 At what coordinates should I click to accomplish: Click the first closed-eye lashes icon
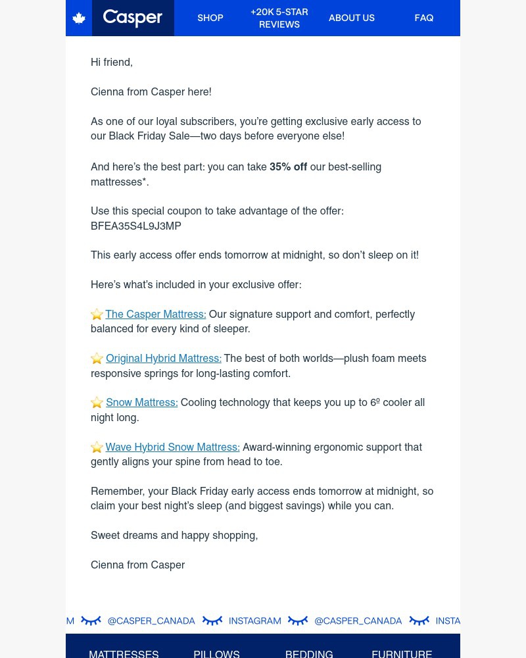(91, 620)
